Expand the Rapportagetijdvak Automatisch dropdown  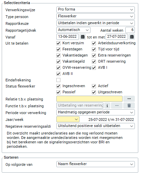point(73,30)
